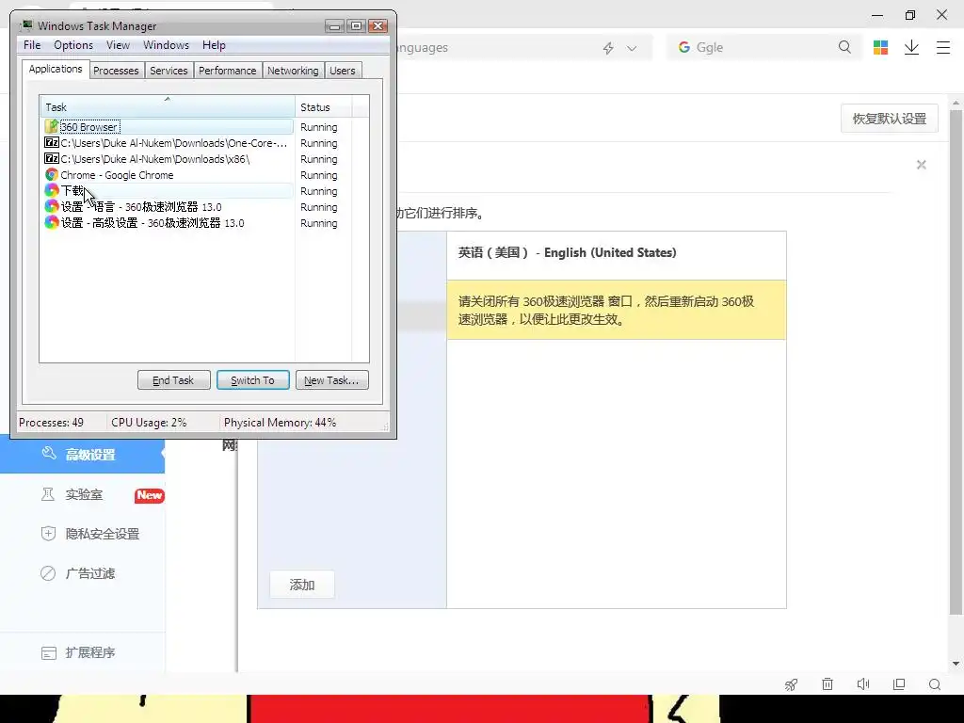Select the 设置 - 高级设置 - 360极速浏览器 13.0 task
The width and height of the screenshot is (964, 723).
pyautogui.click(x=167, y=222)
